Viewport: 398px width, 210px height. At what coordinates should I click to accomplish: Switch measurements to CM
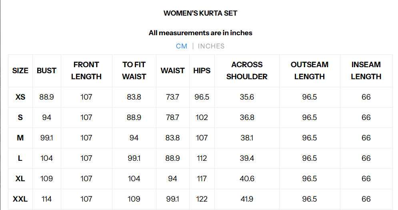click(181, 46)
